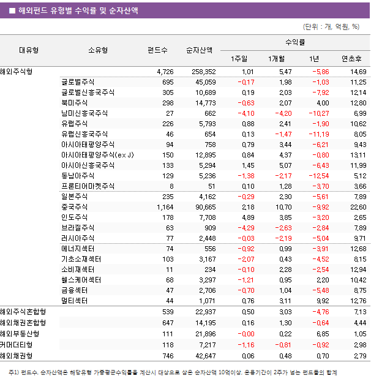
Task: Click the '4,726' fund count cell
Action: pos(165,72)
